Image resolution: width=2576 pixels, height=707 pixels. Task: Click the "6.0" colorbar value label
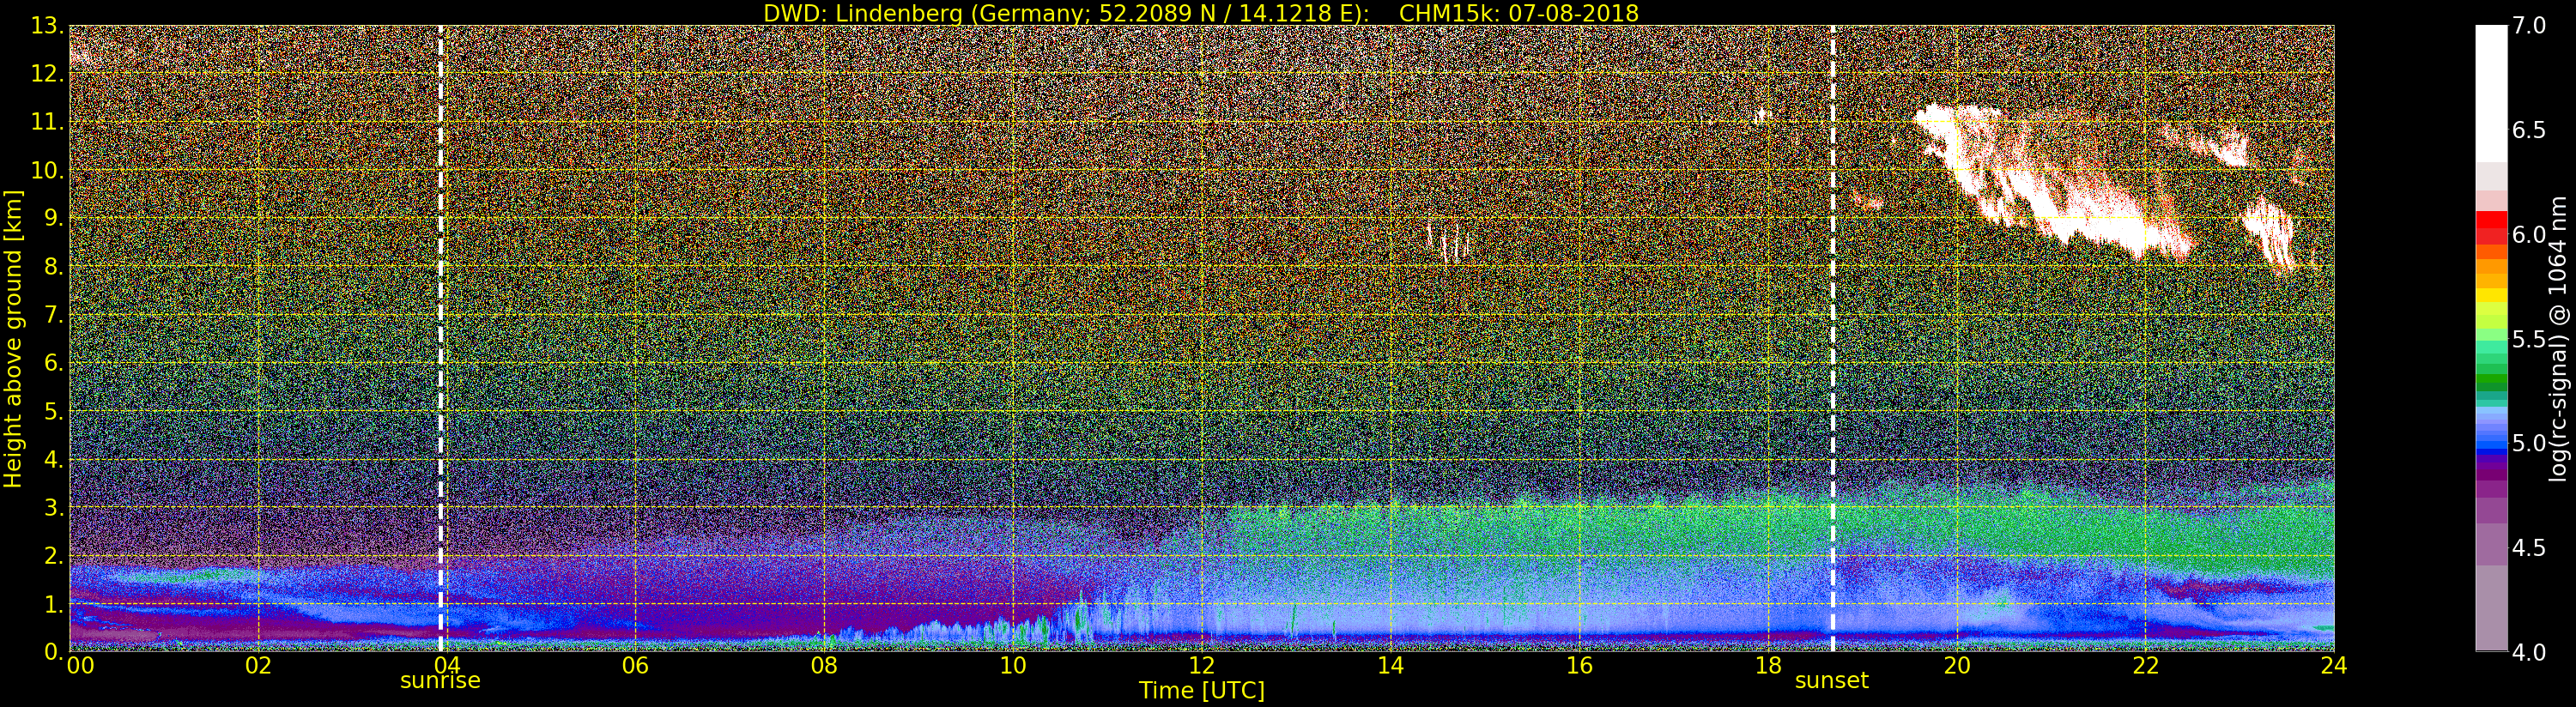(2529, 234)
